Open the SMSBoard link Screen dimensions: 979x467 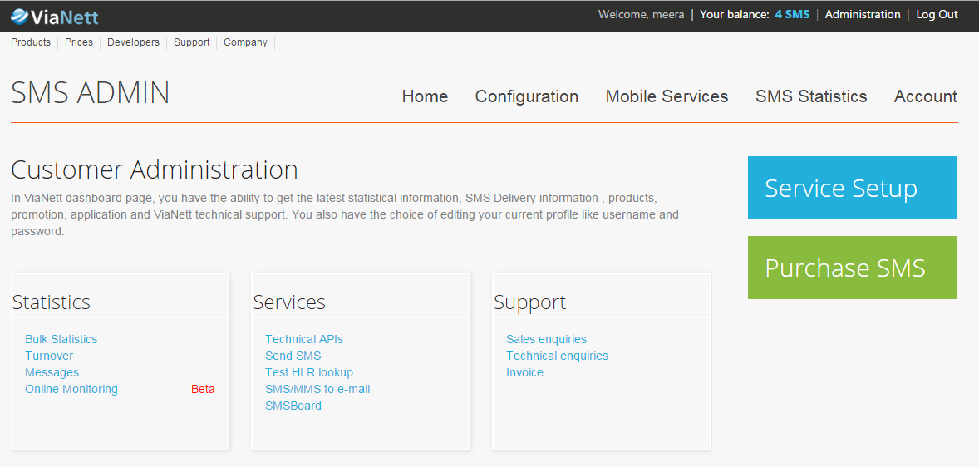point(293,406)
